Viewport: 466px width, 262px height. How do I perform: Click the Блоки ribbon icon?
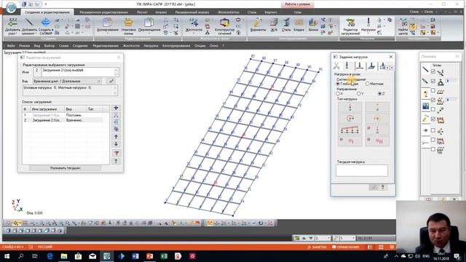pos(313,25)
